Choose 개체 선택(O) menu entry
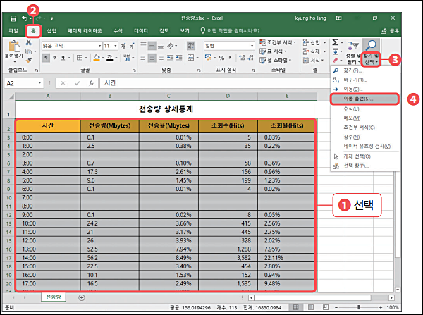Image resolution: width=423 pixels, height=315 pixels. click(x=364, y=156)
